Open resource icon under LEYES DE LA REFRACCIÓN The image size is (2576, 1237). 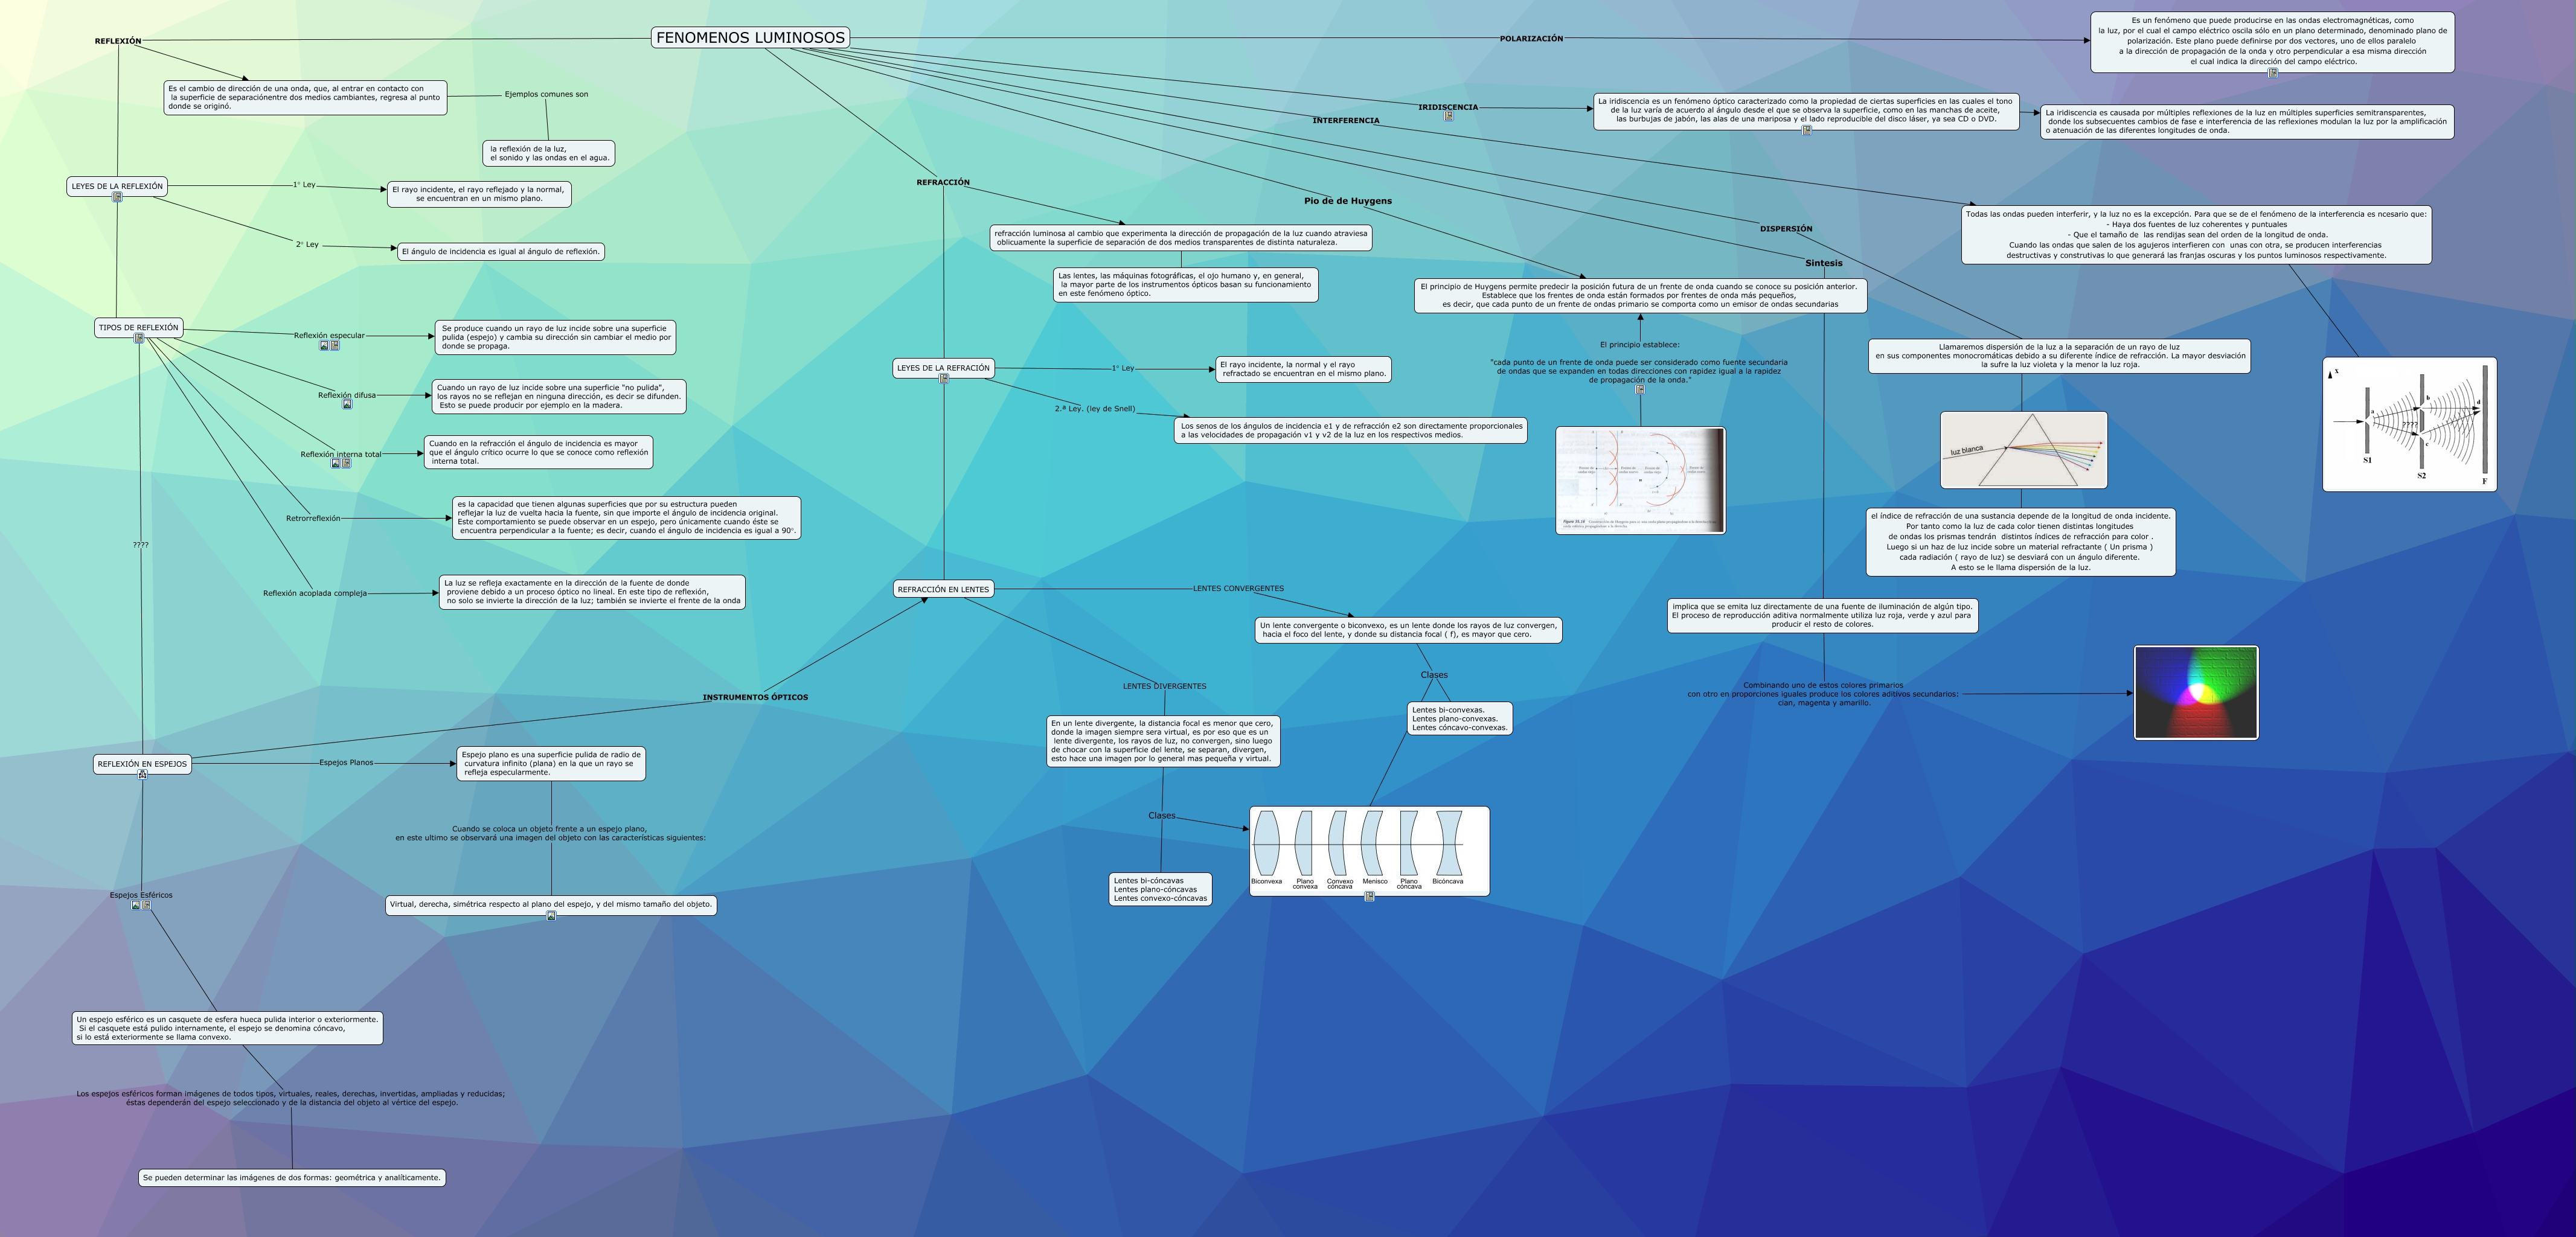944,379
